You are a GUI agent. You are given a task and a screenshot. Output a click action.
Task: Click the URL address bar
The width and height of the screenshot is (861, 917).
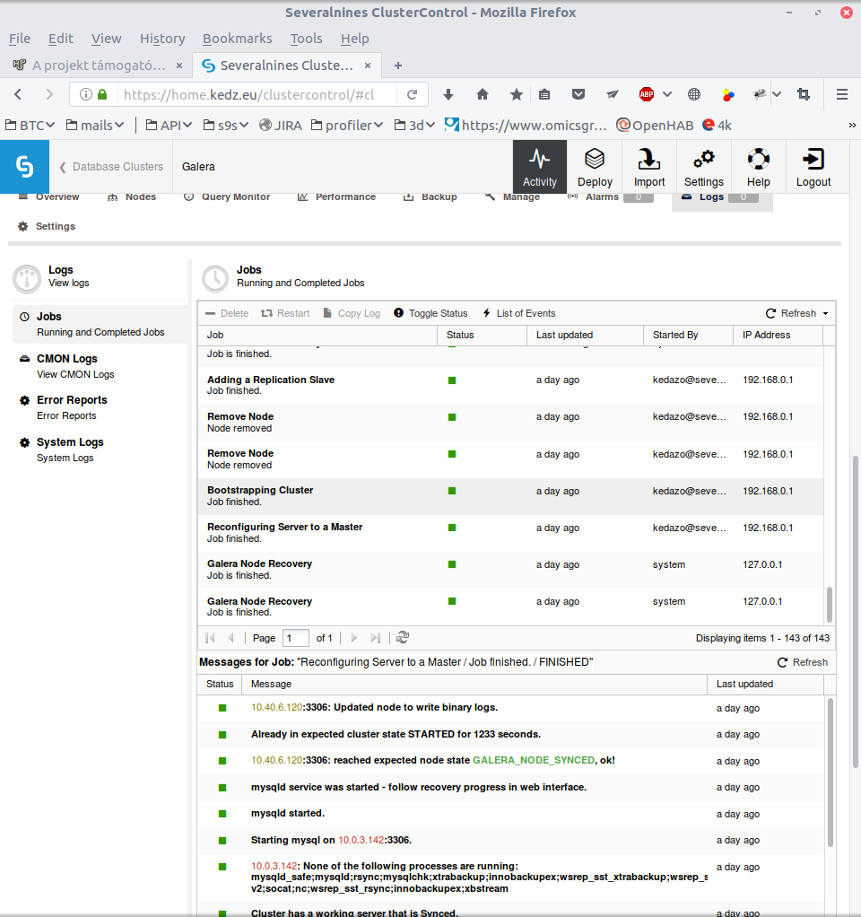[x=257, y=95]
